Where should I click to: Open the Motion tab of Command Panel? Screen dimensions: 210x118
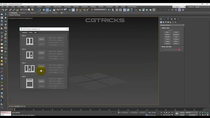172,19
